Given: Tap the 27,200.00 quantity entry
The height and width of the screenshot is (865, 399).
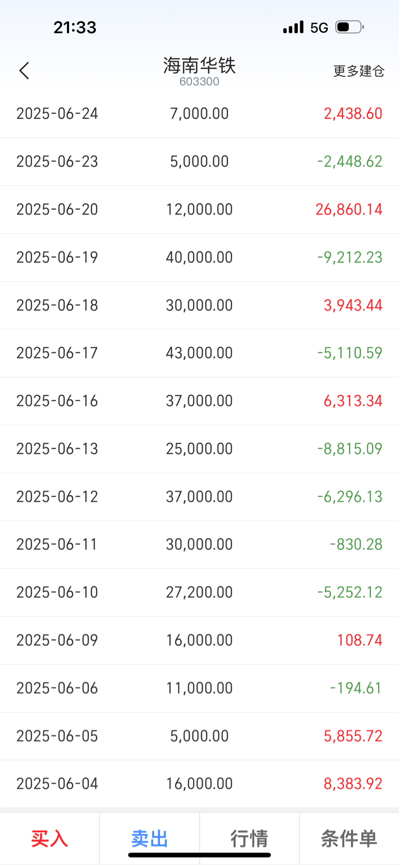Looking at the screenshot, I should [199, 592].
